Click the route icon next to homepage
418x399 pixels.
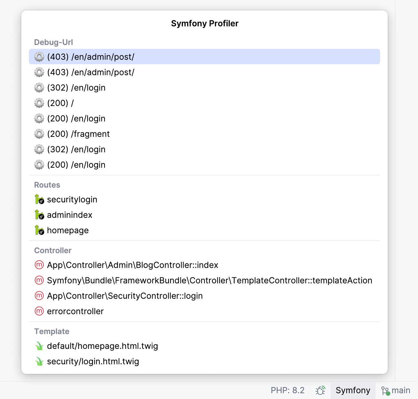[x=39, y=230]
